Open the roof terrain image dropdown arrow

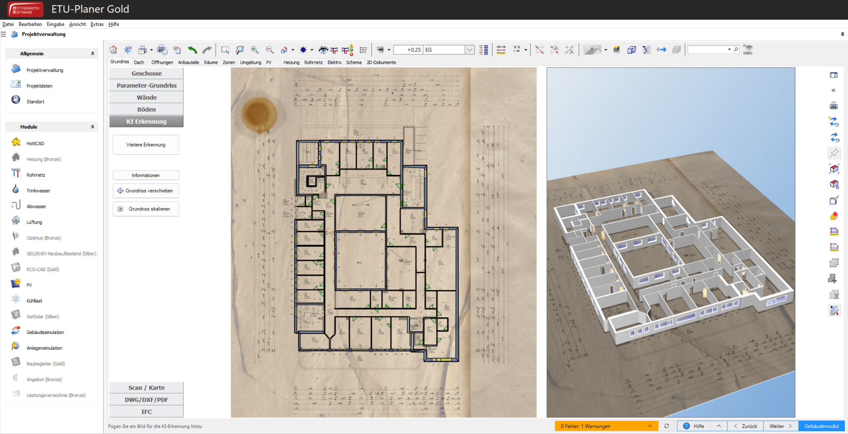pyautogui.click(x=606, y=50)
